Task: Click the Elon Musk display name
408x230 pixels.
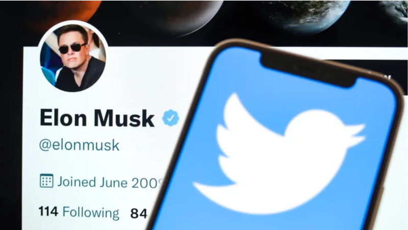Action: 97,118
